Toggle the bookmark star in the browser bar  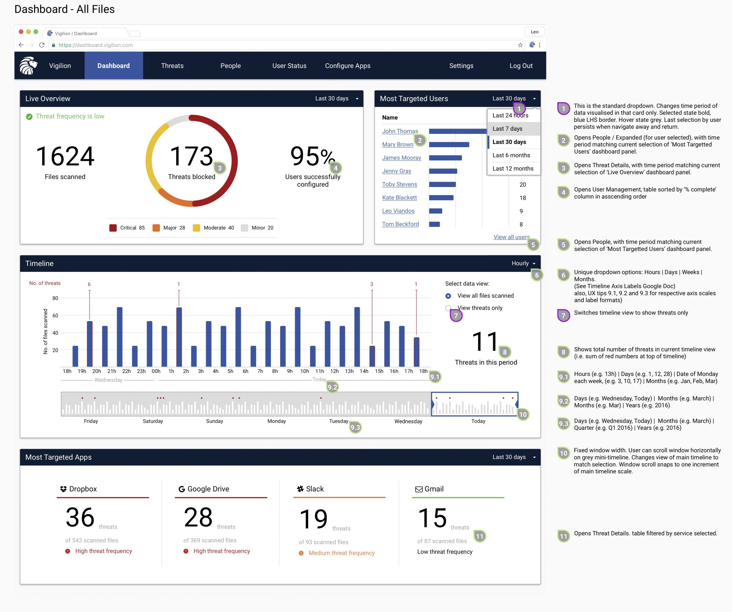(x=520, y=45)
